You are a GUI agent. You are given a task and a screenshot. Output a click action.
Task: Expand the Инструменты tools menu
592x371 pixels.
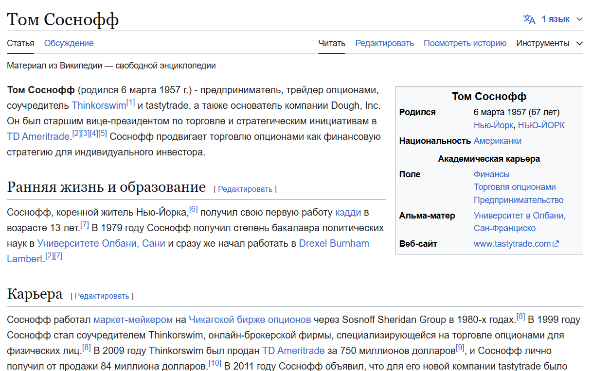click(550, 43)
